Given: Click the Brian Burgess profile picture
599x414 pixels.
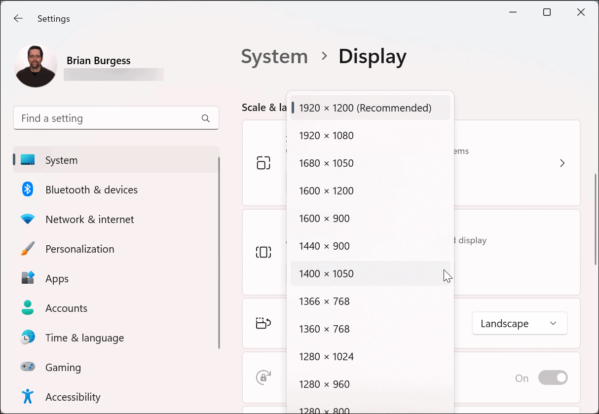Looking at the screenshot, I should tap(36, 66).
